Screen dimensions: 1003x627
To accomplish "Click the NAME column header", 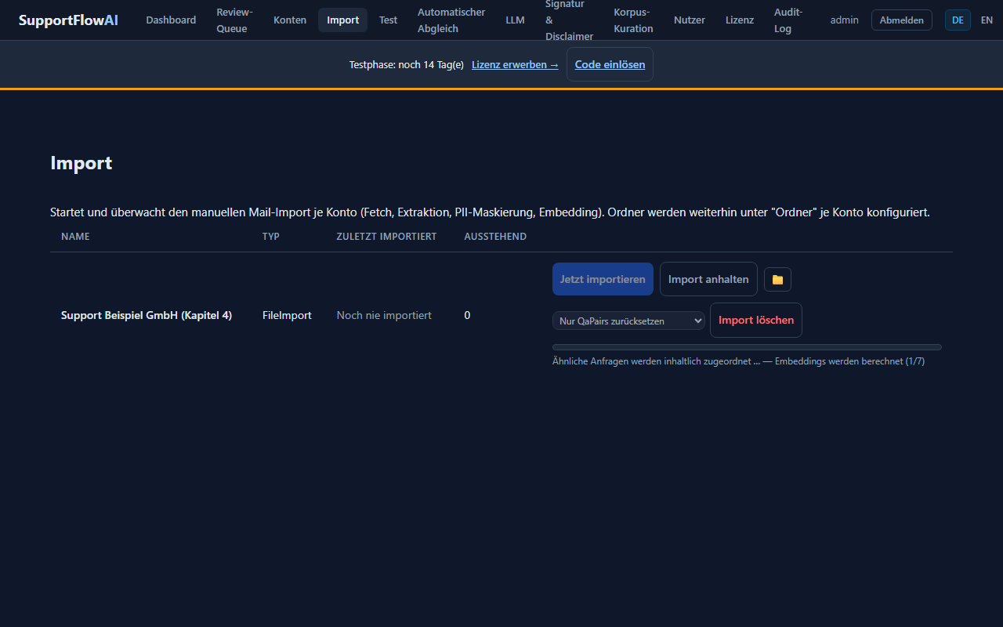I will (75, 236).
